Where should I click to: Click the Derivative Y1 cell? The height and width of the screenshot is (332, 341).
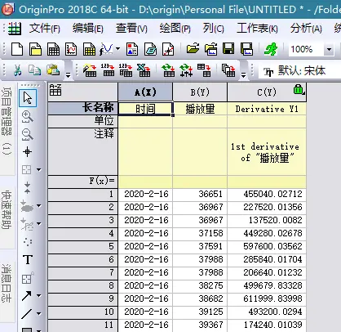pyautogui.click(x=267, y=109)
